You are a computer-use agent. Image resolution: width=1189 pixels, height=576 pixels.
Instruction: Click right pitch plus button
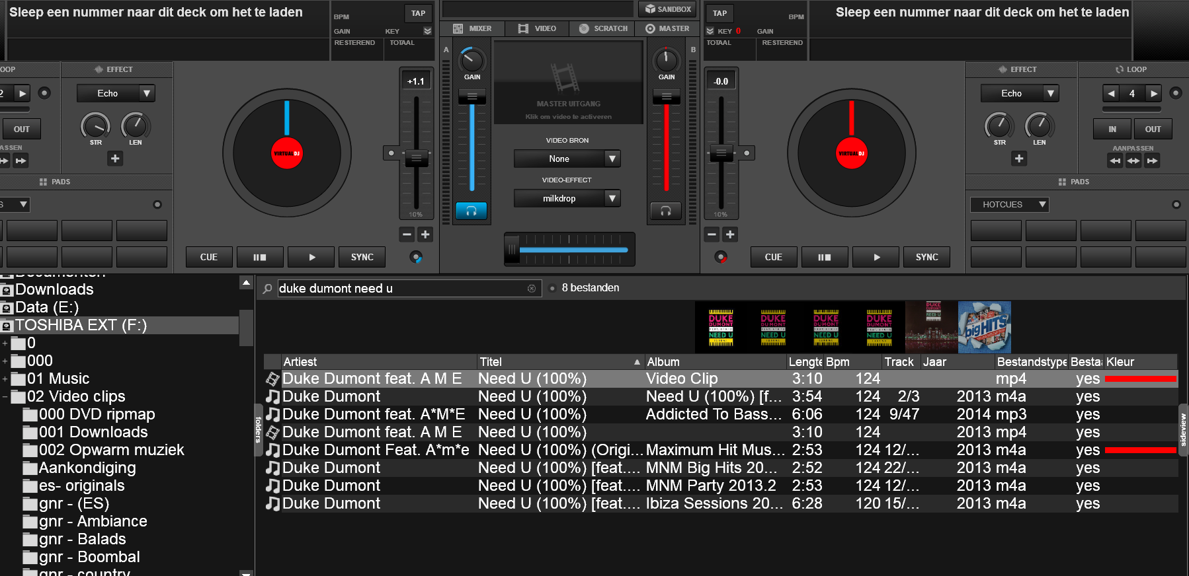point(730,234)
